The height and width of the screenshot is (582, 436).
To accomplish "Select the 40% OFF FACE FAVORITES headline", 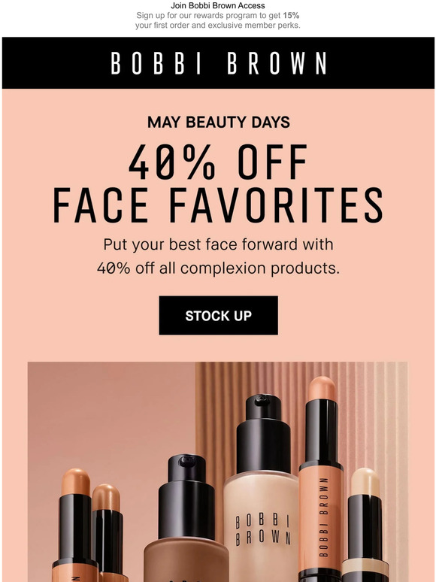I will (218, 183).
